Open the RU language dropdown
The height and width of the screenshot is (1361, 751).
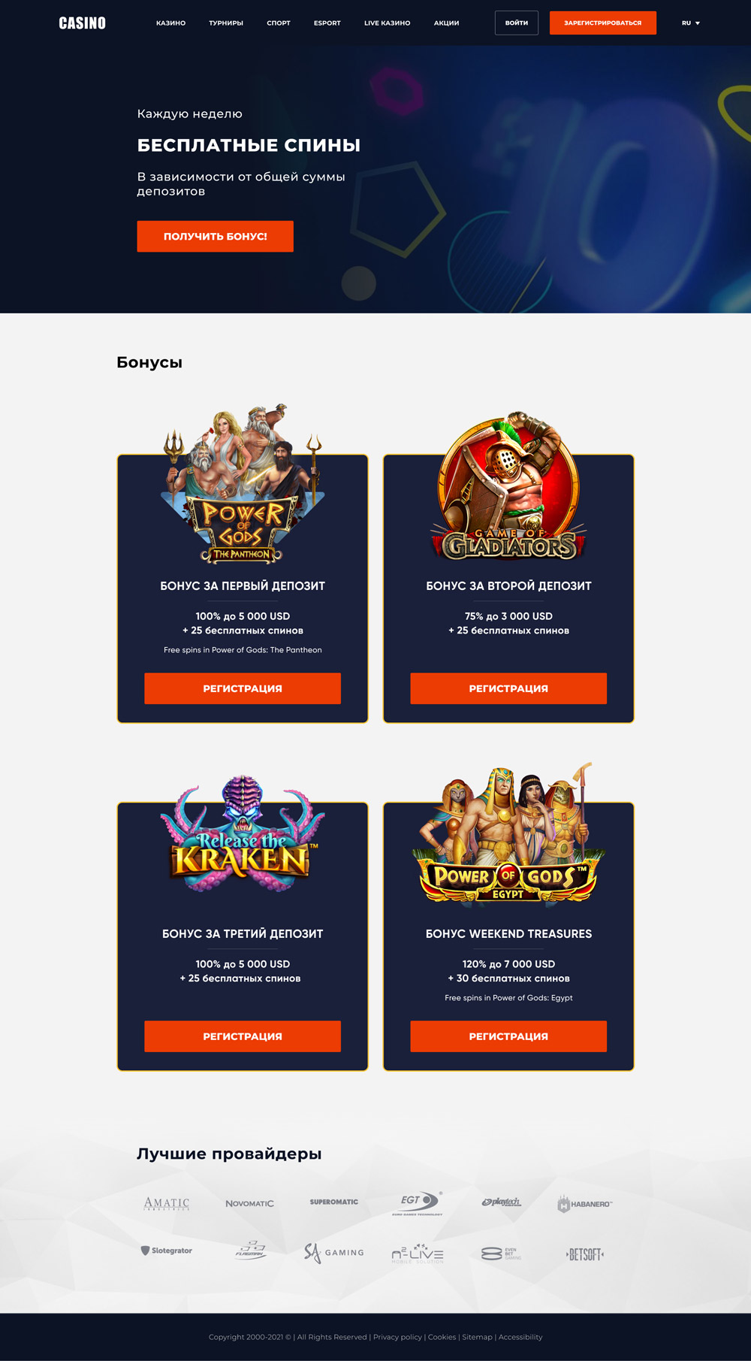pyautogui.click(x=691, y=23)
